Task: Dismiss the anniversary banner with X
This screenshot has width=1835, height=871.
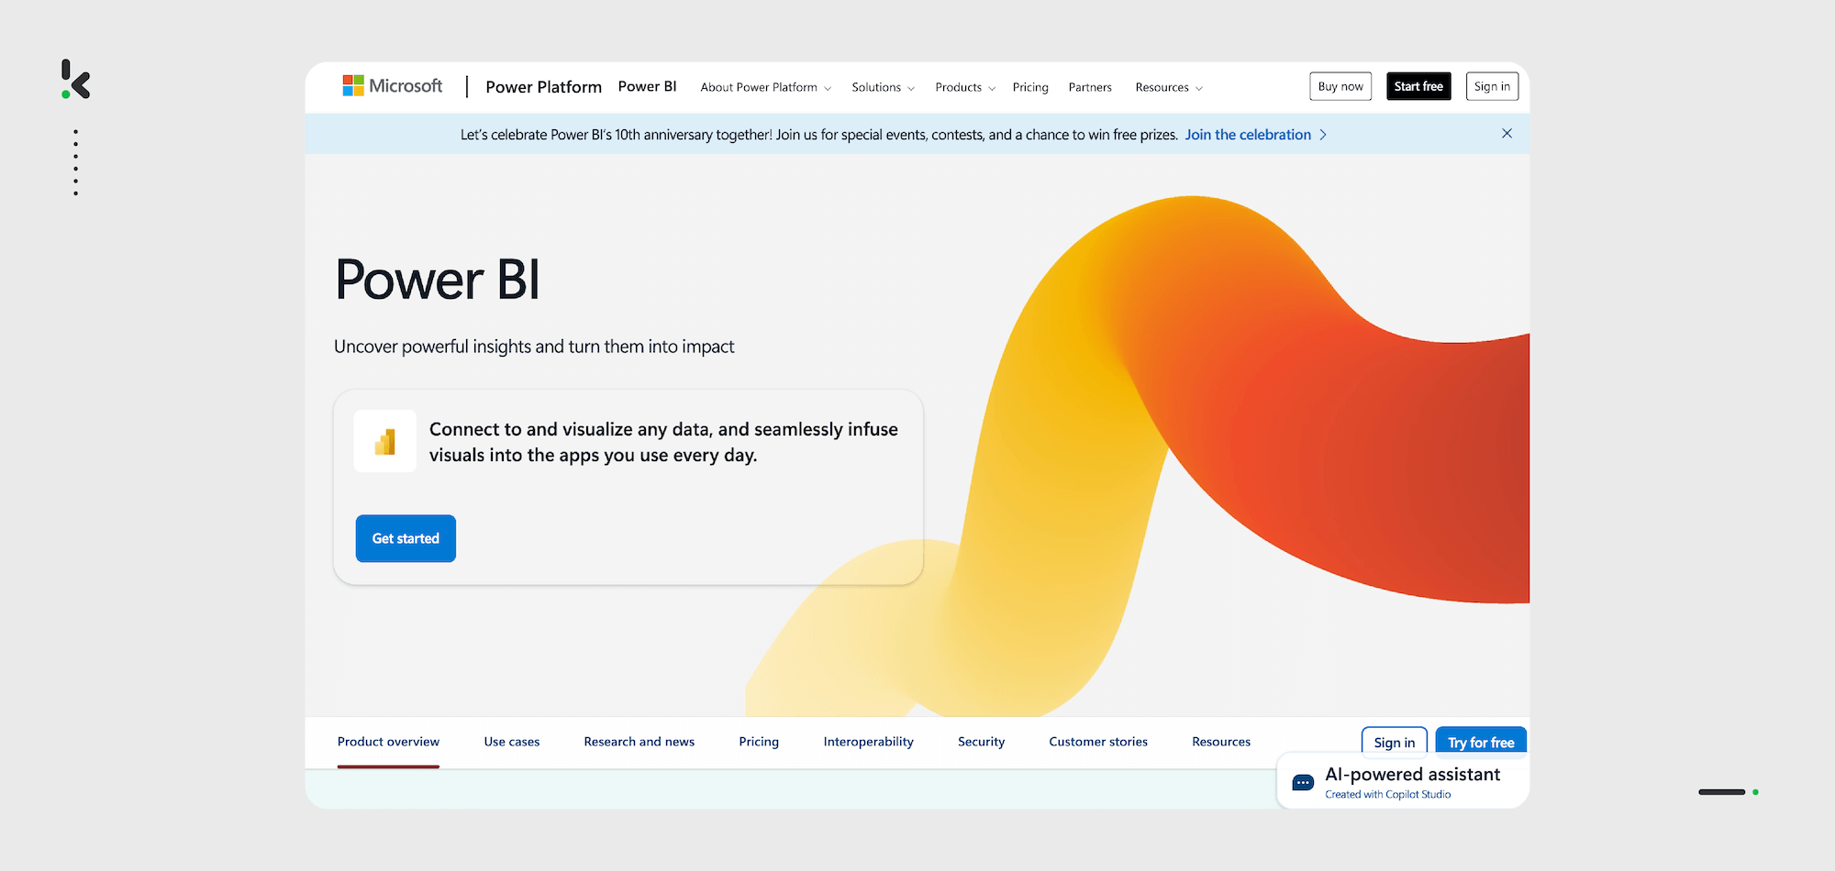Action: [x=1507, y=134]
